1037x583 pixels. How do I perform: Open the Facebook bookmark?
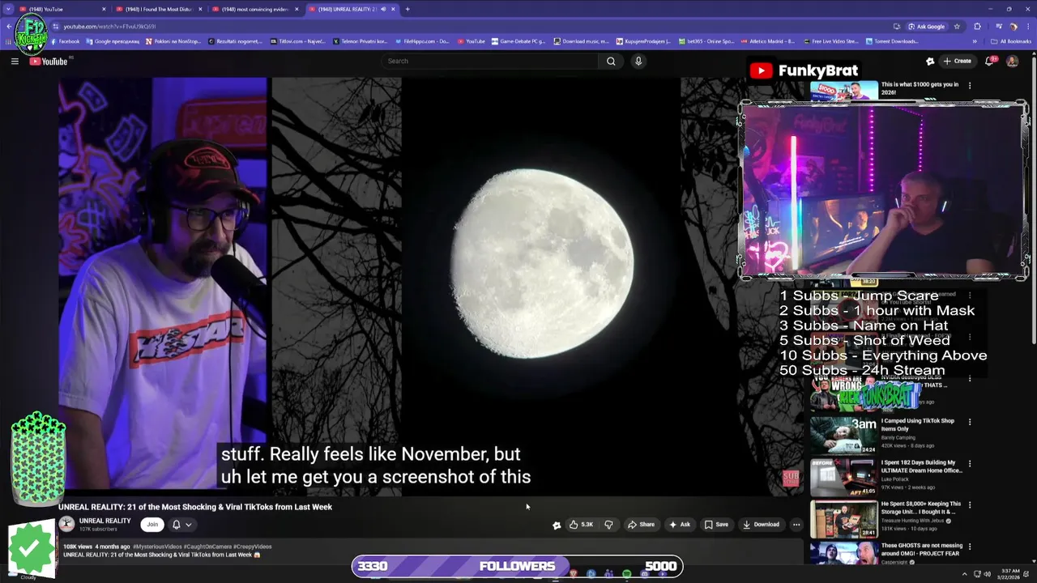[65, 41]
